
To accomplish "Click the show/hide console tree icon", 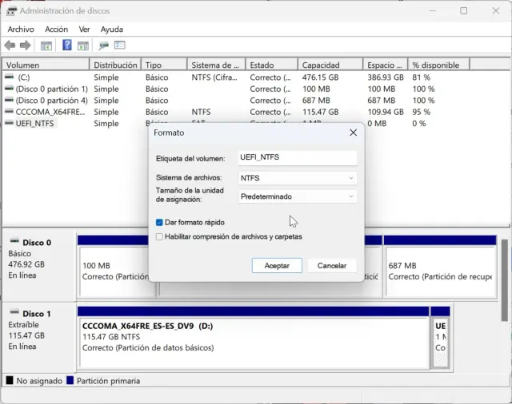I will tap(46, 46).
